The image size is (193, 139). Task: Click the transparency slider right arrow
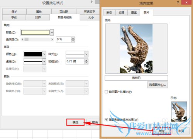pos(52,39)
